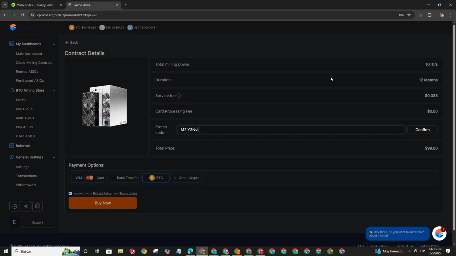Image resolution: width=456 pixels, height=256 pixels.
Task: Open File Explorer from the taskbar
Action: point(121,251)
